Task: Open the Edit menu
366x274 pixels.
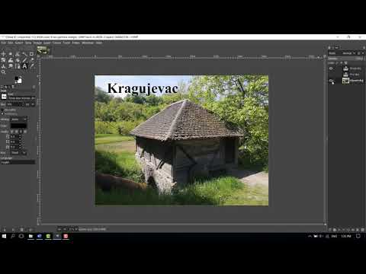Action: (11, 43)
